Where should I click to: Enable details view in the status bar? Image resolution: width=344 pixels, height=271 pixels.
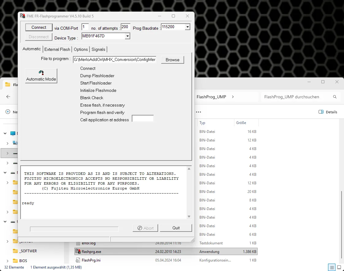[331, 267]
